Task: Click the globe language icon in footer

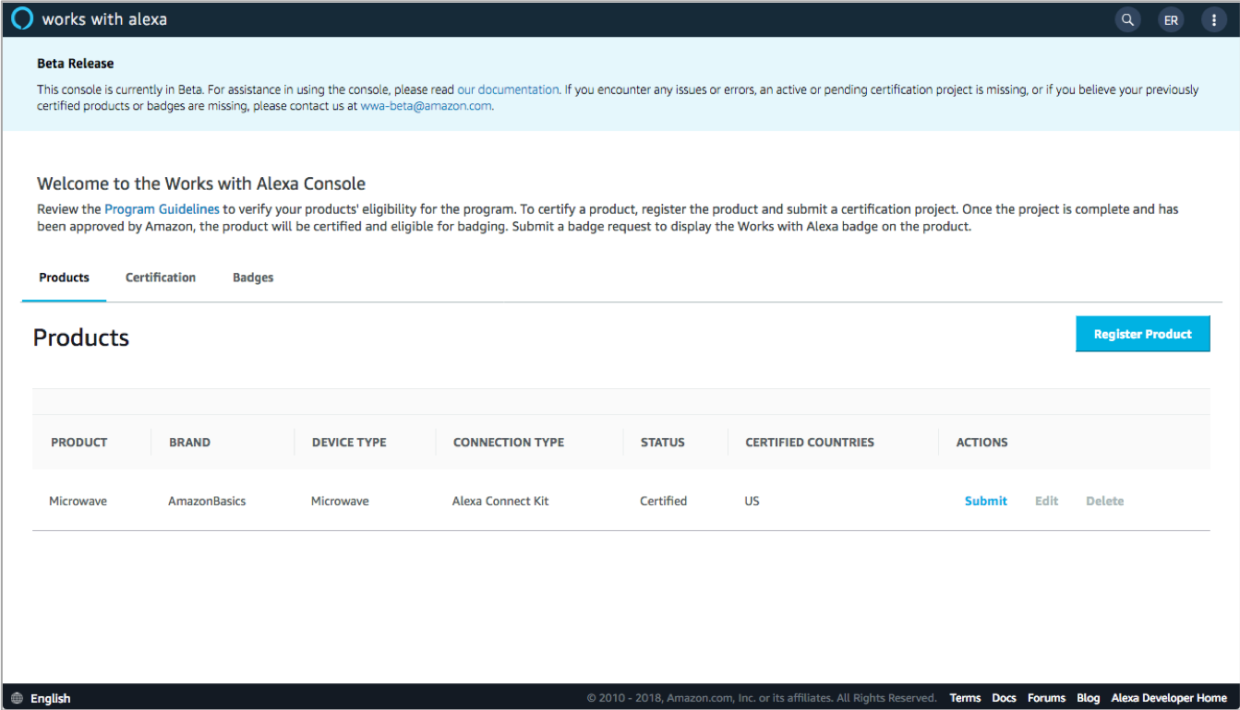Action: pos(17,698)
